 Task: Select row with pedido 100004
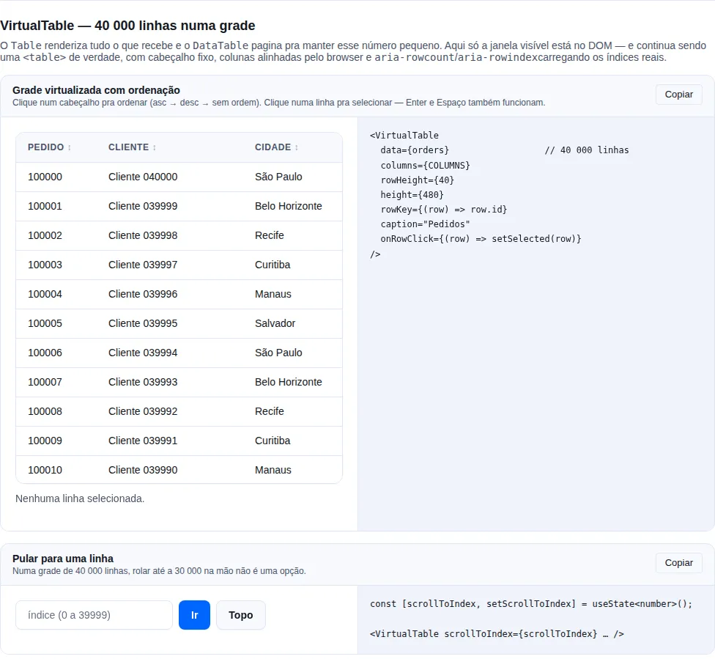coord(179,294)
